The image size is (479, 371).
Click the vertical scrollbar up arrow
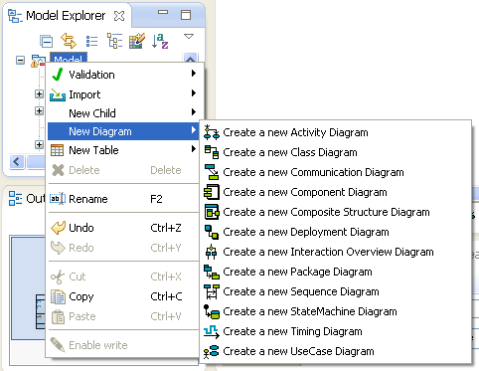190,58
